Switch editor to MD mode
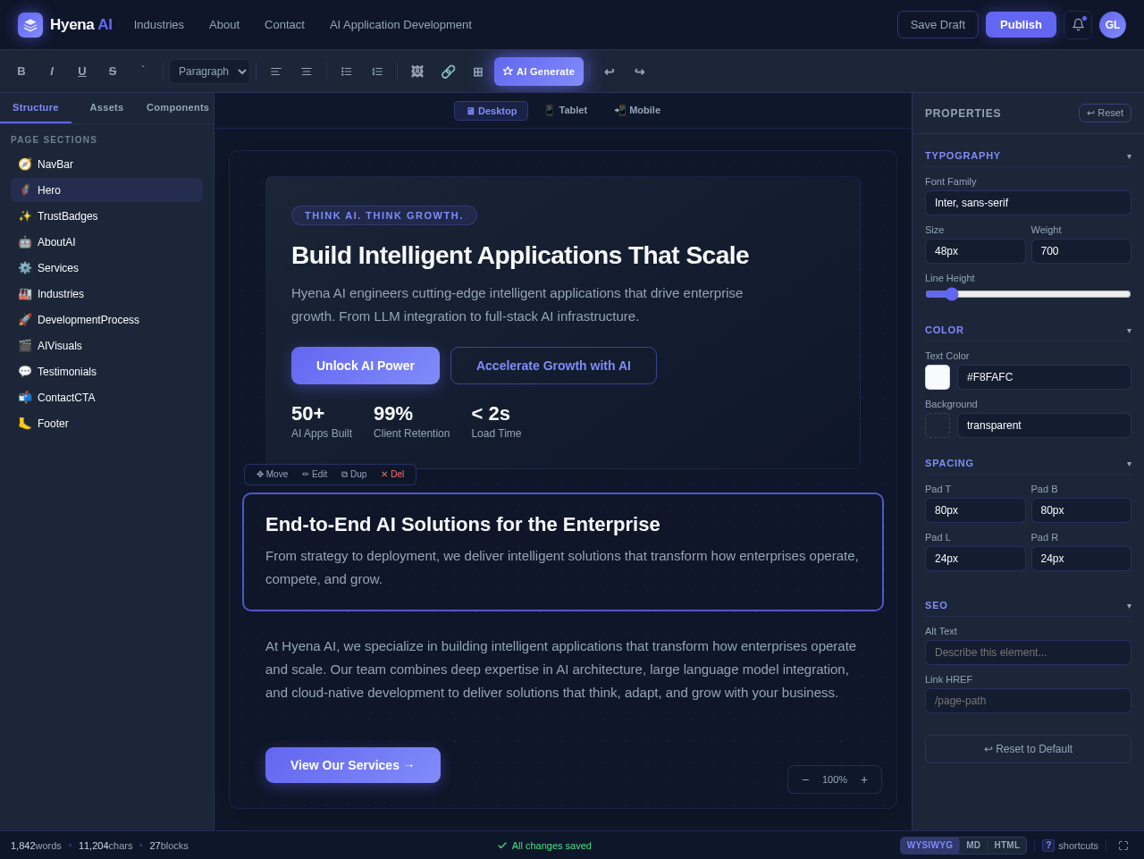 tap(973, 846)
